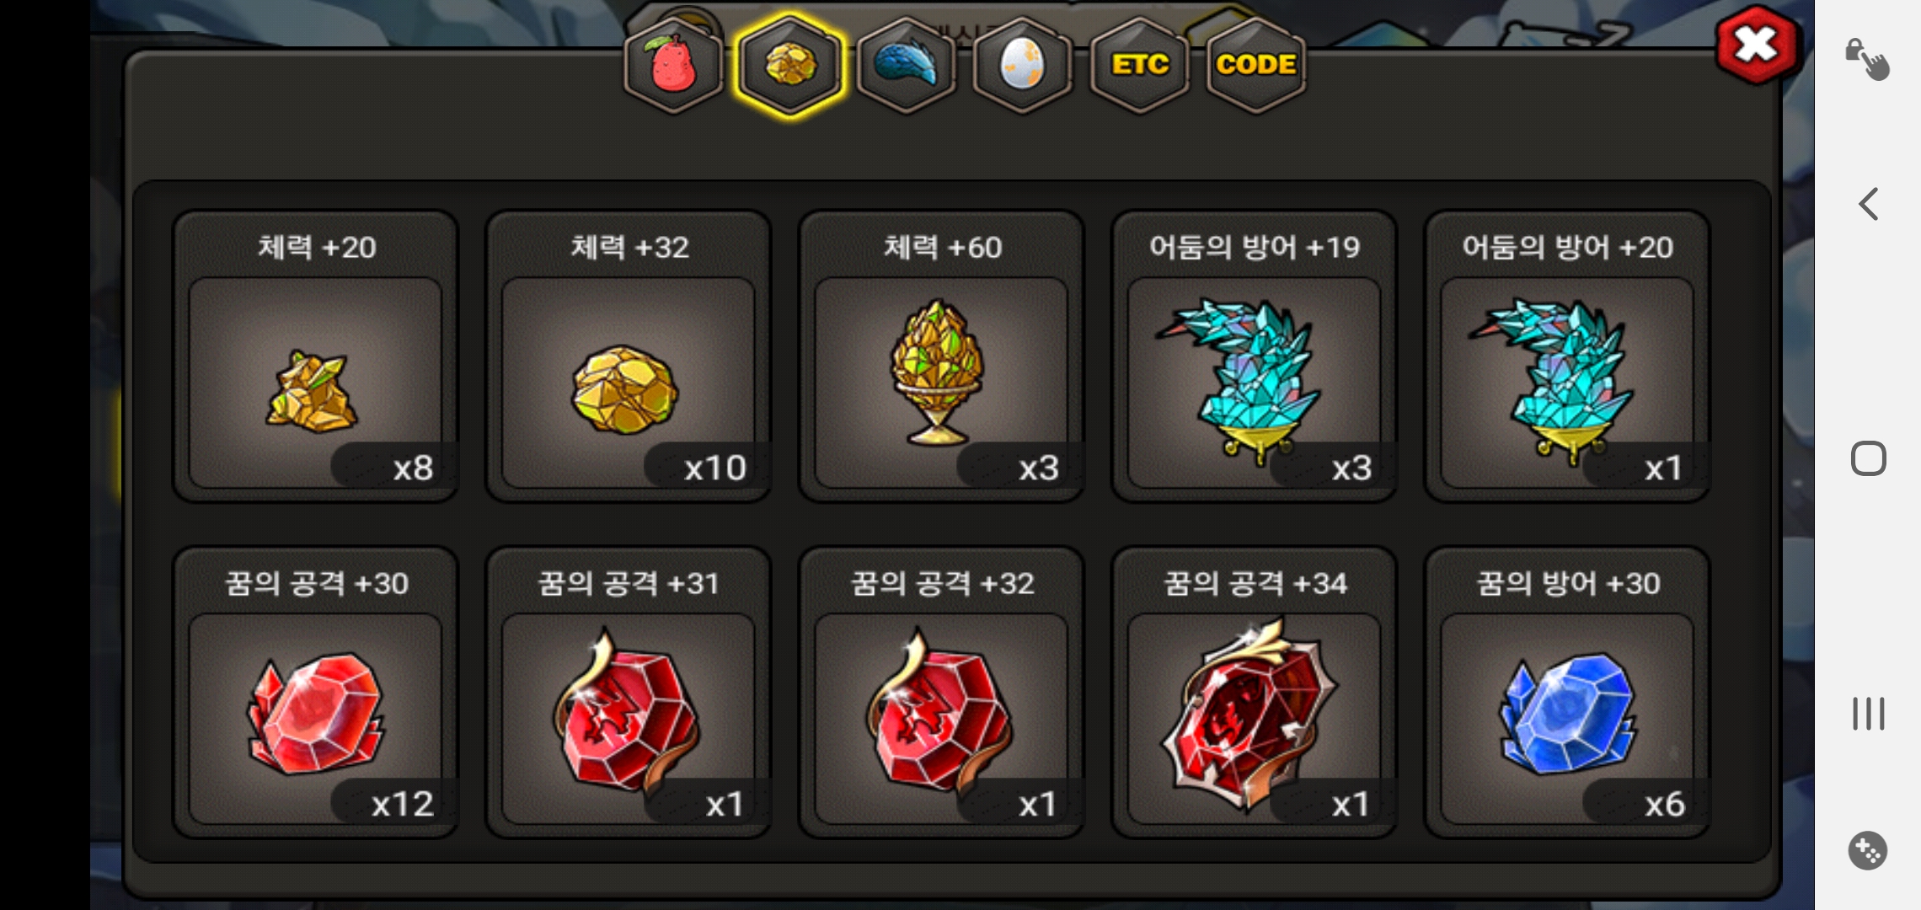Open the red fruit food tab
Image resolution: width=1921 pixels, height=910 pixels.
(673, 64)
